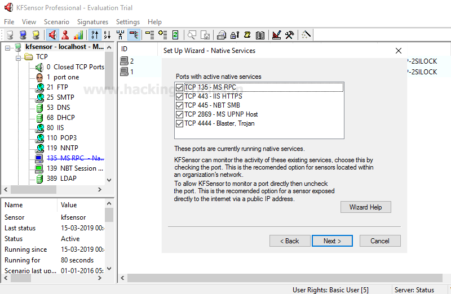
Task: Click the red person visitors toolbar icon
Action: tap(65, 35)
